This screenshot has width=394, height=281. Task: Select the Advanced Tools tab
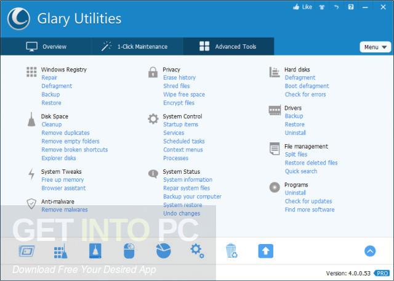pos(228,47)
